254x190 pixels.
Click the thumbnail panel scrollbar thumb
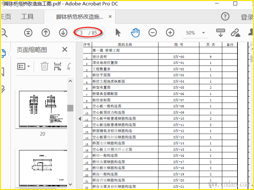pyautogui.click(x=70, y=108)
